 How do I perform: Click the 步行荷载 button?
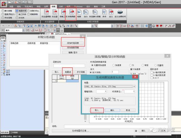tap(81, 72)
